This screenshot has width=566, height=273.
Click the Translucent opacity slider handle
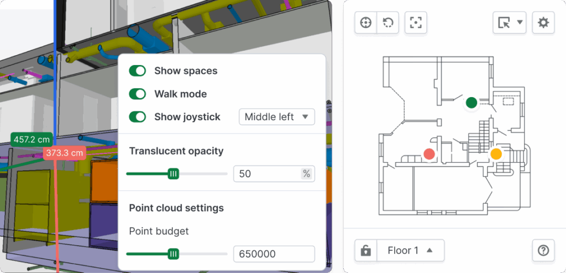[174, 174]
